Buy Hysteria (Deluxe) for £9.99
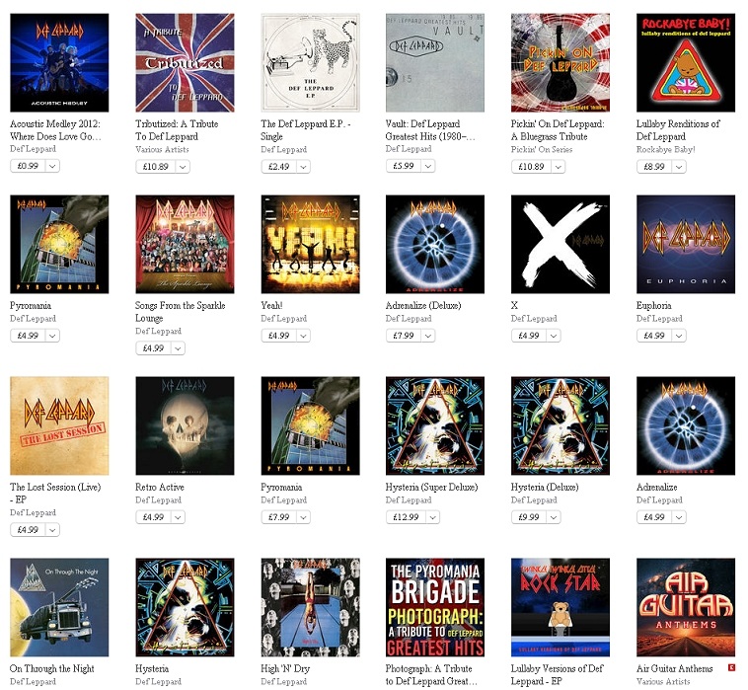 click(x=529, y=517)
